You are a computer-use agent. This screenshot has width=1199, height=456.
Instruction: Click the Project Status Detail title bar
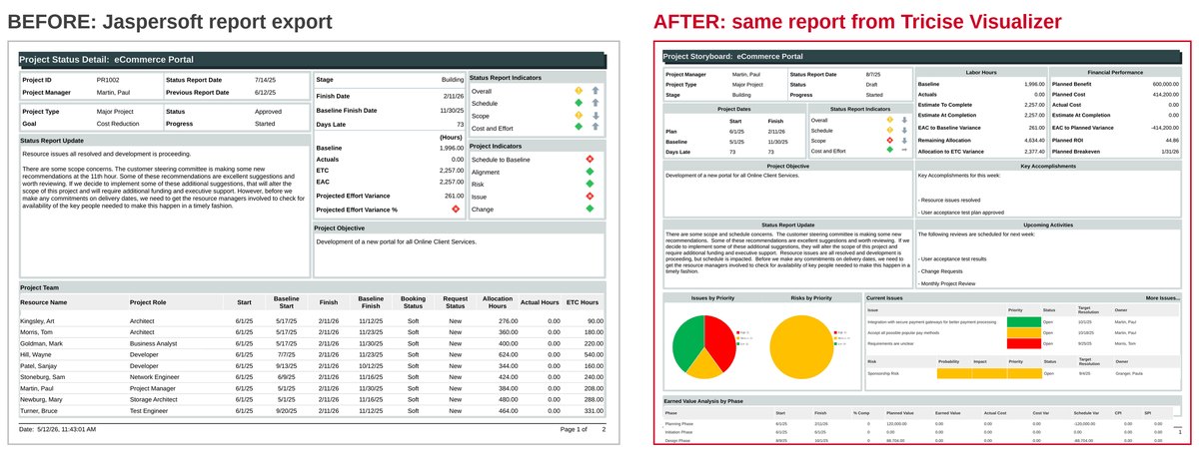pyautogui.click(x=312, y=60)
